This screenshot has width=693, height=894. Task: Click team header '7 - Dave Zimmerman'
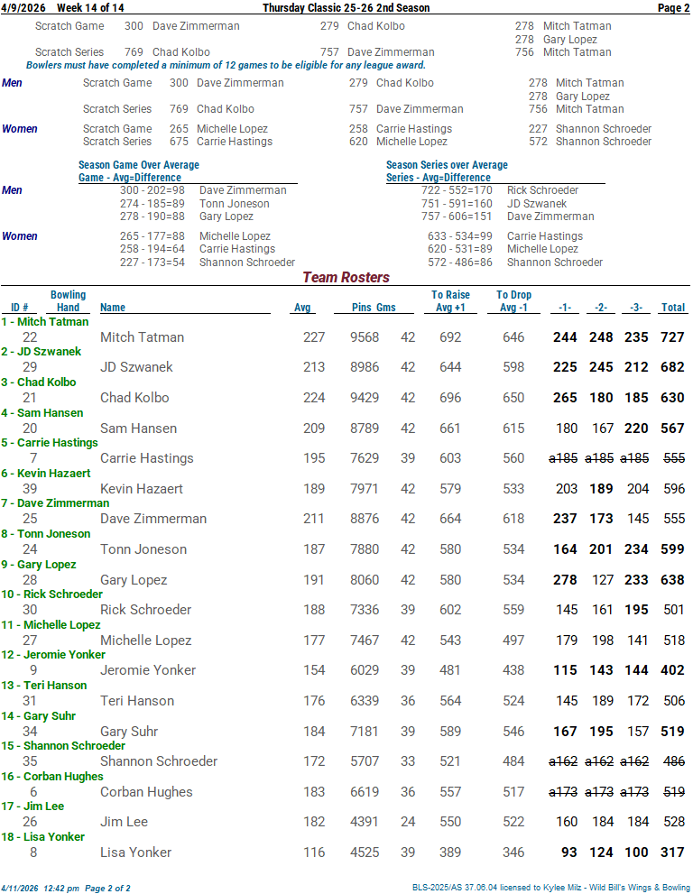pyautogui.click(x=55, y=502)
